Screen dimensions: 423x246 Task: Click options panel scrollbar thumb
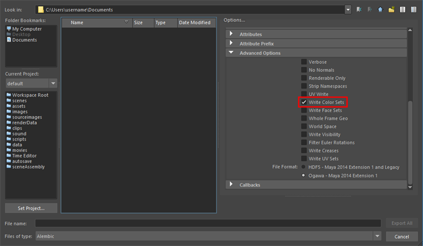410,143
